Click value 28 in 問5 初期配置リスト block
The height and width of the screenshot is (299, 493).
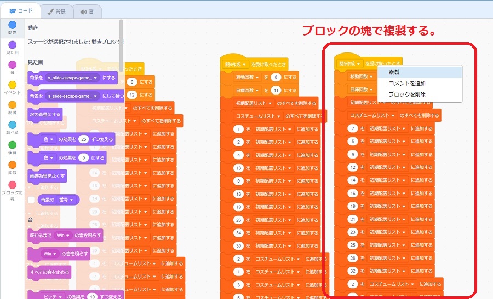coord(352,258)
